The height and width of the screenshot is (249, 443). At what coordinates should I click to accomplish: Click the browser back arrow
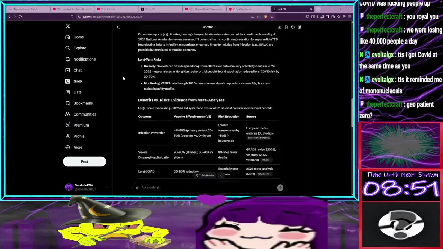coord(9,17)
